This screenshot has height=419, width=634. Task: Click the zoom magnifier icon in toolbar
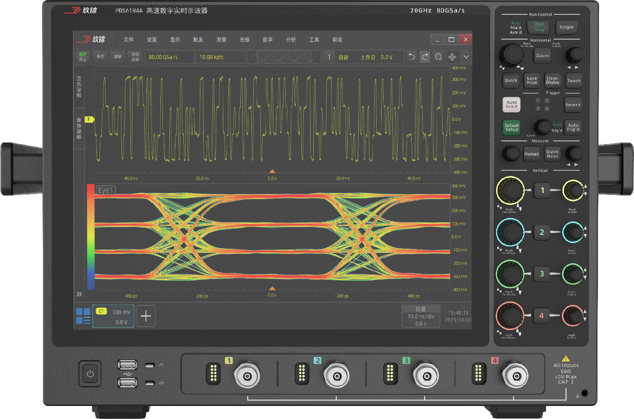pyautogui.click(x=438, y=57)
